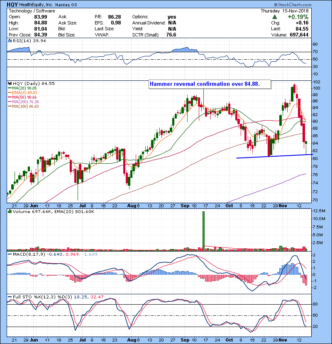Click the SCTR (Small) value 76.6
Viewport: 332px width, 344px height.
click(171, 35)
